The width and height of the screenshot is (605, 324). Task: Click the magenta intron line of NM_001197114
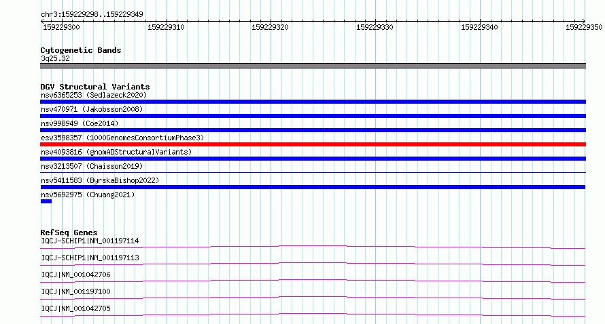pos(313,247)
